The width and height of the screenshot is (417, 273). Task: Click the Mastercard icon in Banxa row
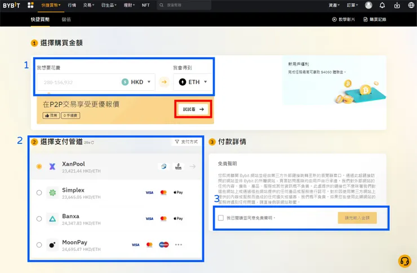pos(163,219)
